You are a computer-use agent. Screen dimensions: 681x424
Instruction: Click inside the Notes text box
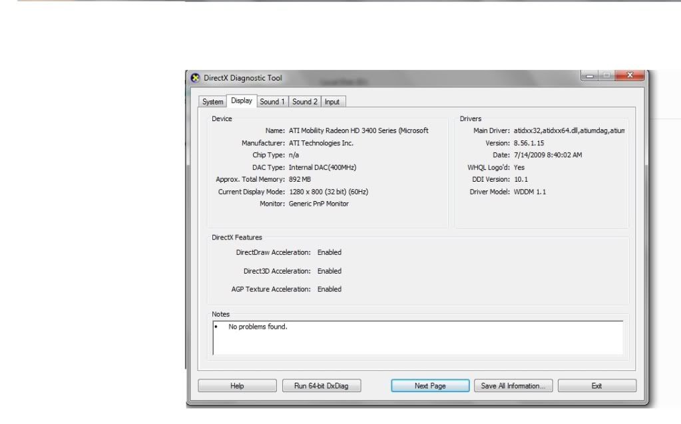[x=418, y=338]
